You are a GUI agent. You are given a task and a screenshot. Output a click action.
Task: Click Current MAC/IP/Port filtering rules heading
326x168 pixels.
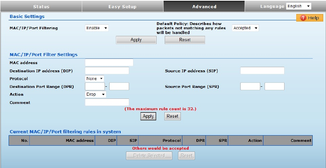point(65,132)
